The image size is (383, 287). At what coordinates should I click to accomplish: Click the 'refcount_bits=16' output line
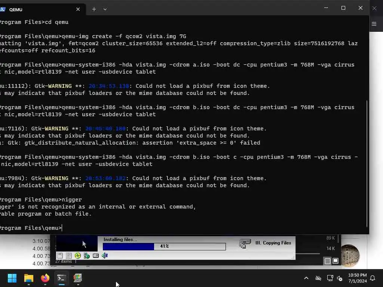48,50
